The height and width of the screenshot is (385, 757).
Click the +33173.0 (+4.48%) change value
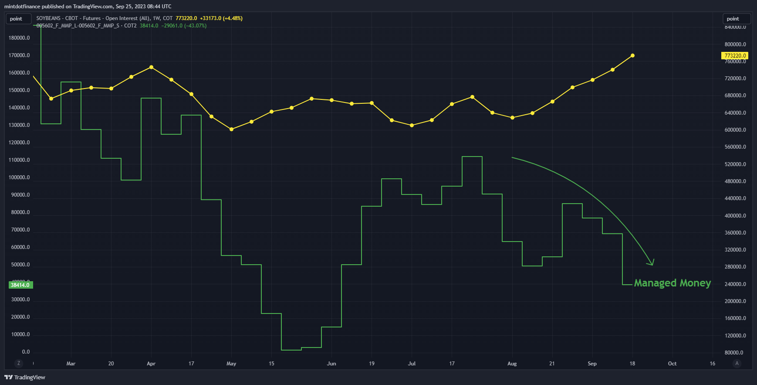point(221,18)
